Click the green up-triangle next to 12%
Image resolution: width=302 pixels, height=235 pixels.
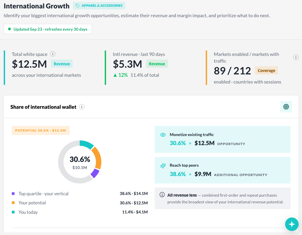115,75
